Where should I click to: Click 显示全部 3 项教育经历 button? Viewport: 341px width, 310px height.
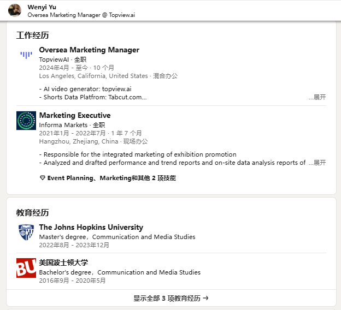(171, 299)
